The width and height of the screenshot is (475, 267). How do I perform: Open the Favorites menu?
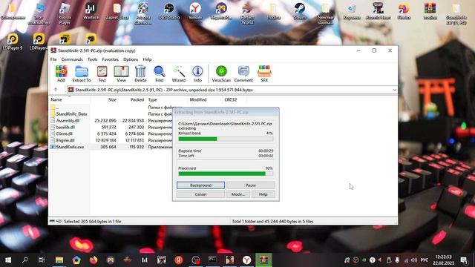110,59
